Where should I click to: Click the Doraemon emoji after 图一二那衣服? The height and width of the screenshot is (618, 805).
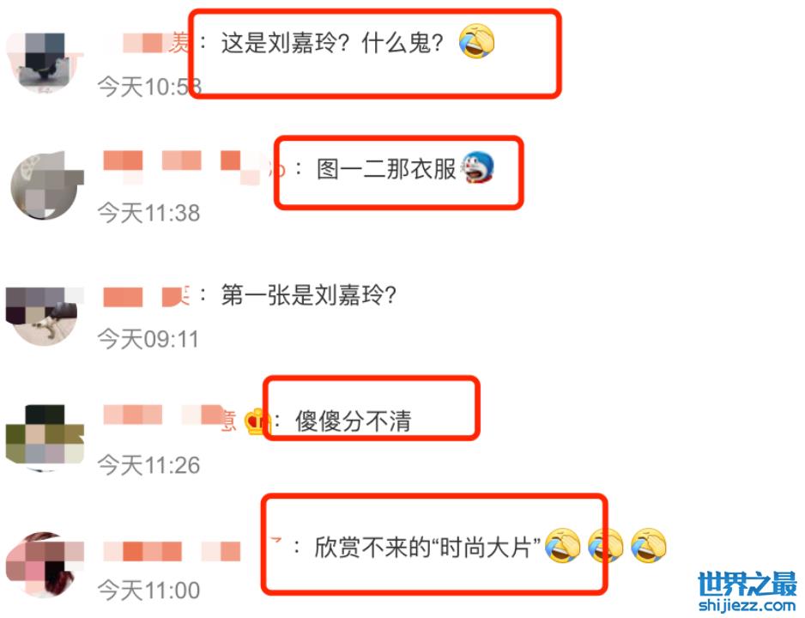click(x=477, y=167)
